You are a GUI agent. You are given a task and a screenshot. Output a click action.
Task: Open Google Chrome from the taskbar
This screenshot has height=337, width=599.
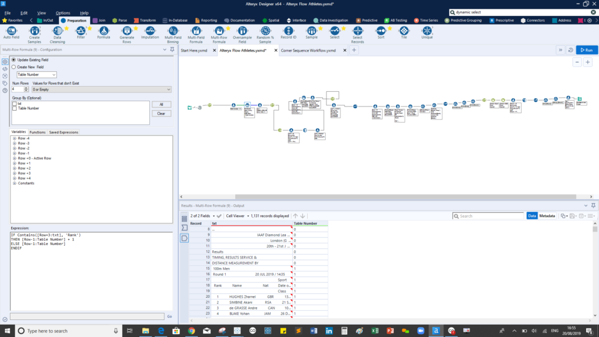(x=191, y=331)
